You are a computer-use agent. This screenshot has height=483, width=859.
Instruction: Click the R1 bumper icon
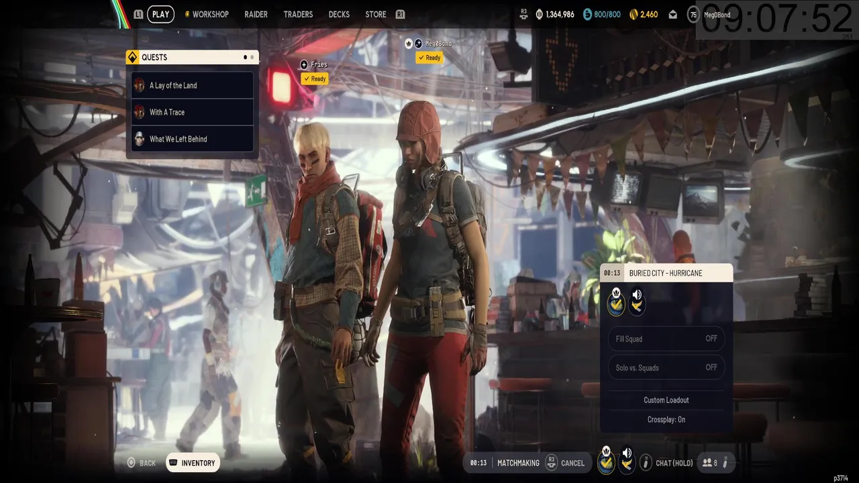[x=401, y=14]
